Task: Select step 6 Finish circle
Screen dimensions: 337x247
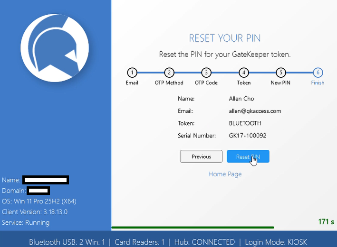Action: pos(318,73)
